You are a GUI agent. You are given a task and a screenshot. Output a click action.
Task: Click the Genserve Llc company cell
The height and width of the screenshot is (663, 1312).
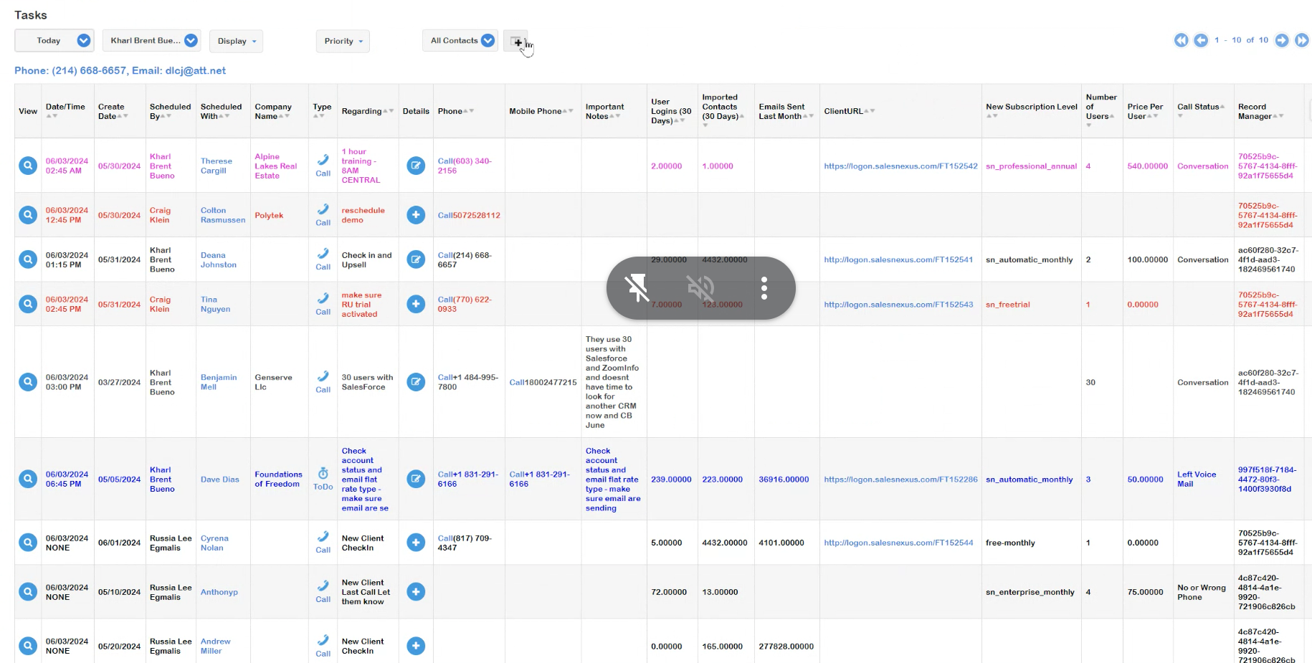(273, 382)
